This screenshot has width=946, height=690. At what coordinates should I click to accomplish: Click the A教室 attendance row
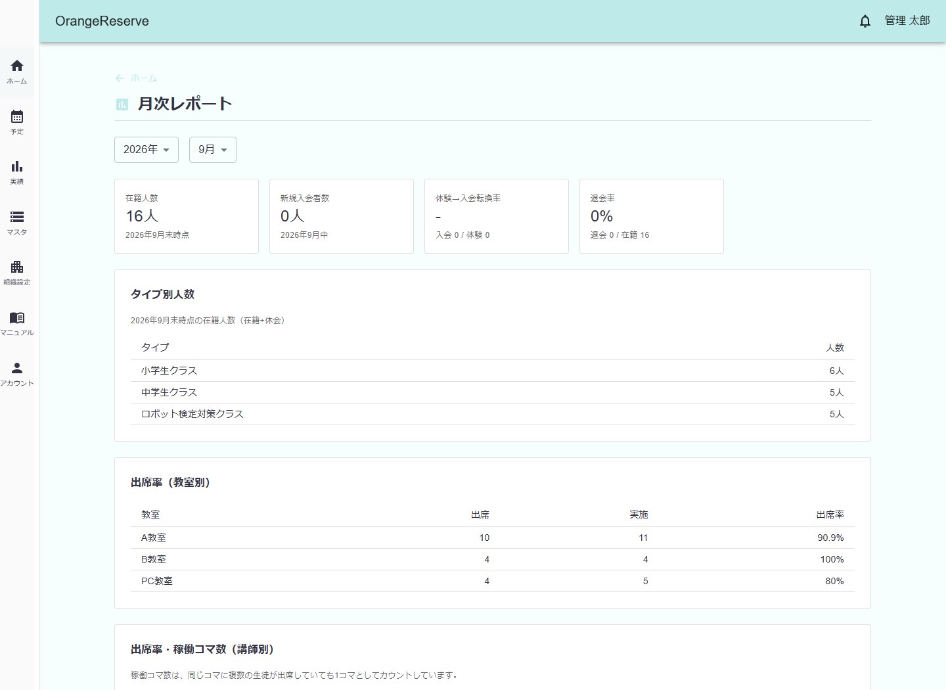(x=493, y=538)
